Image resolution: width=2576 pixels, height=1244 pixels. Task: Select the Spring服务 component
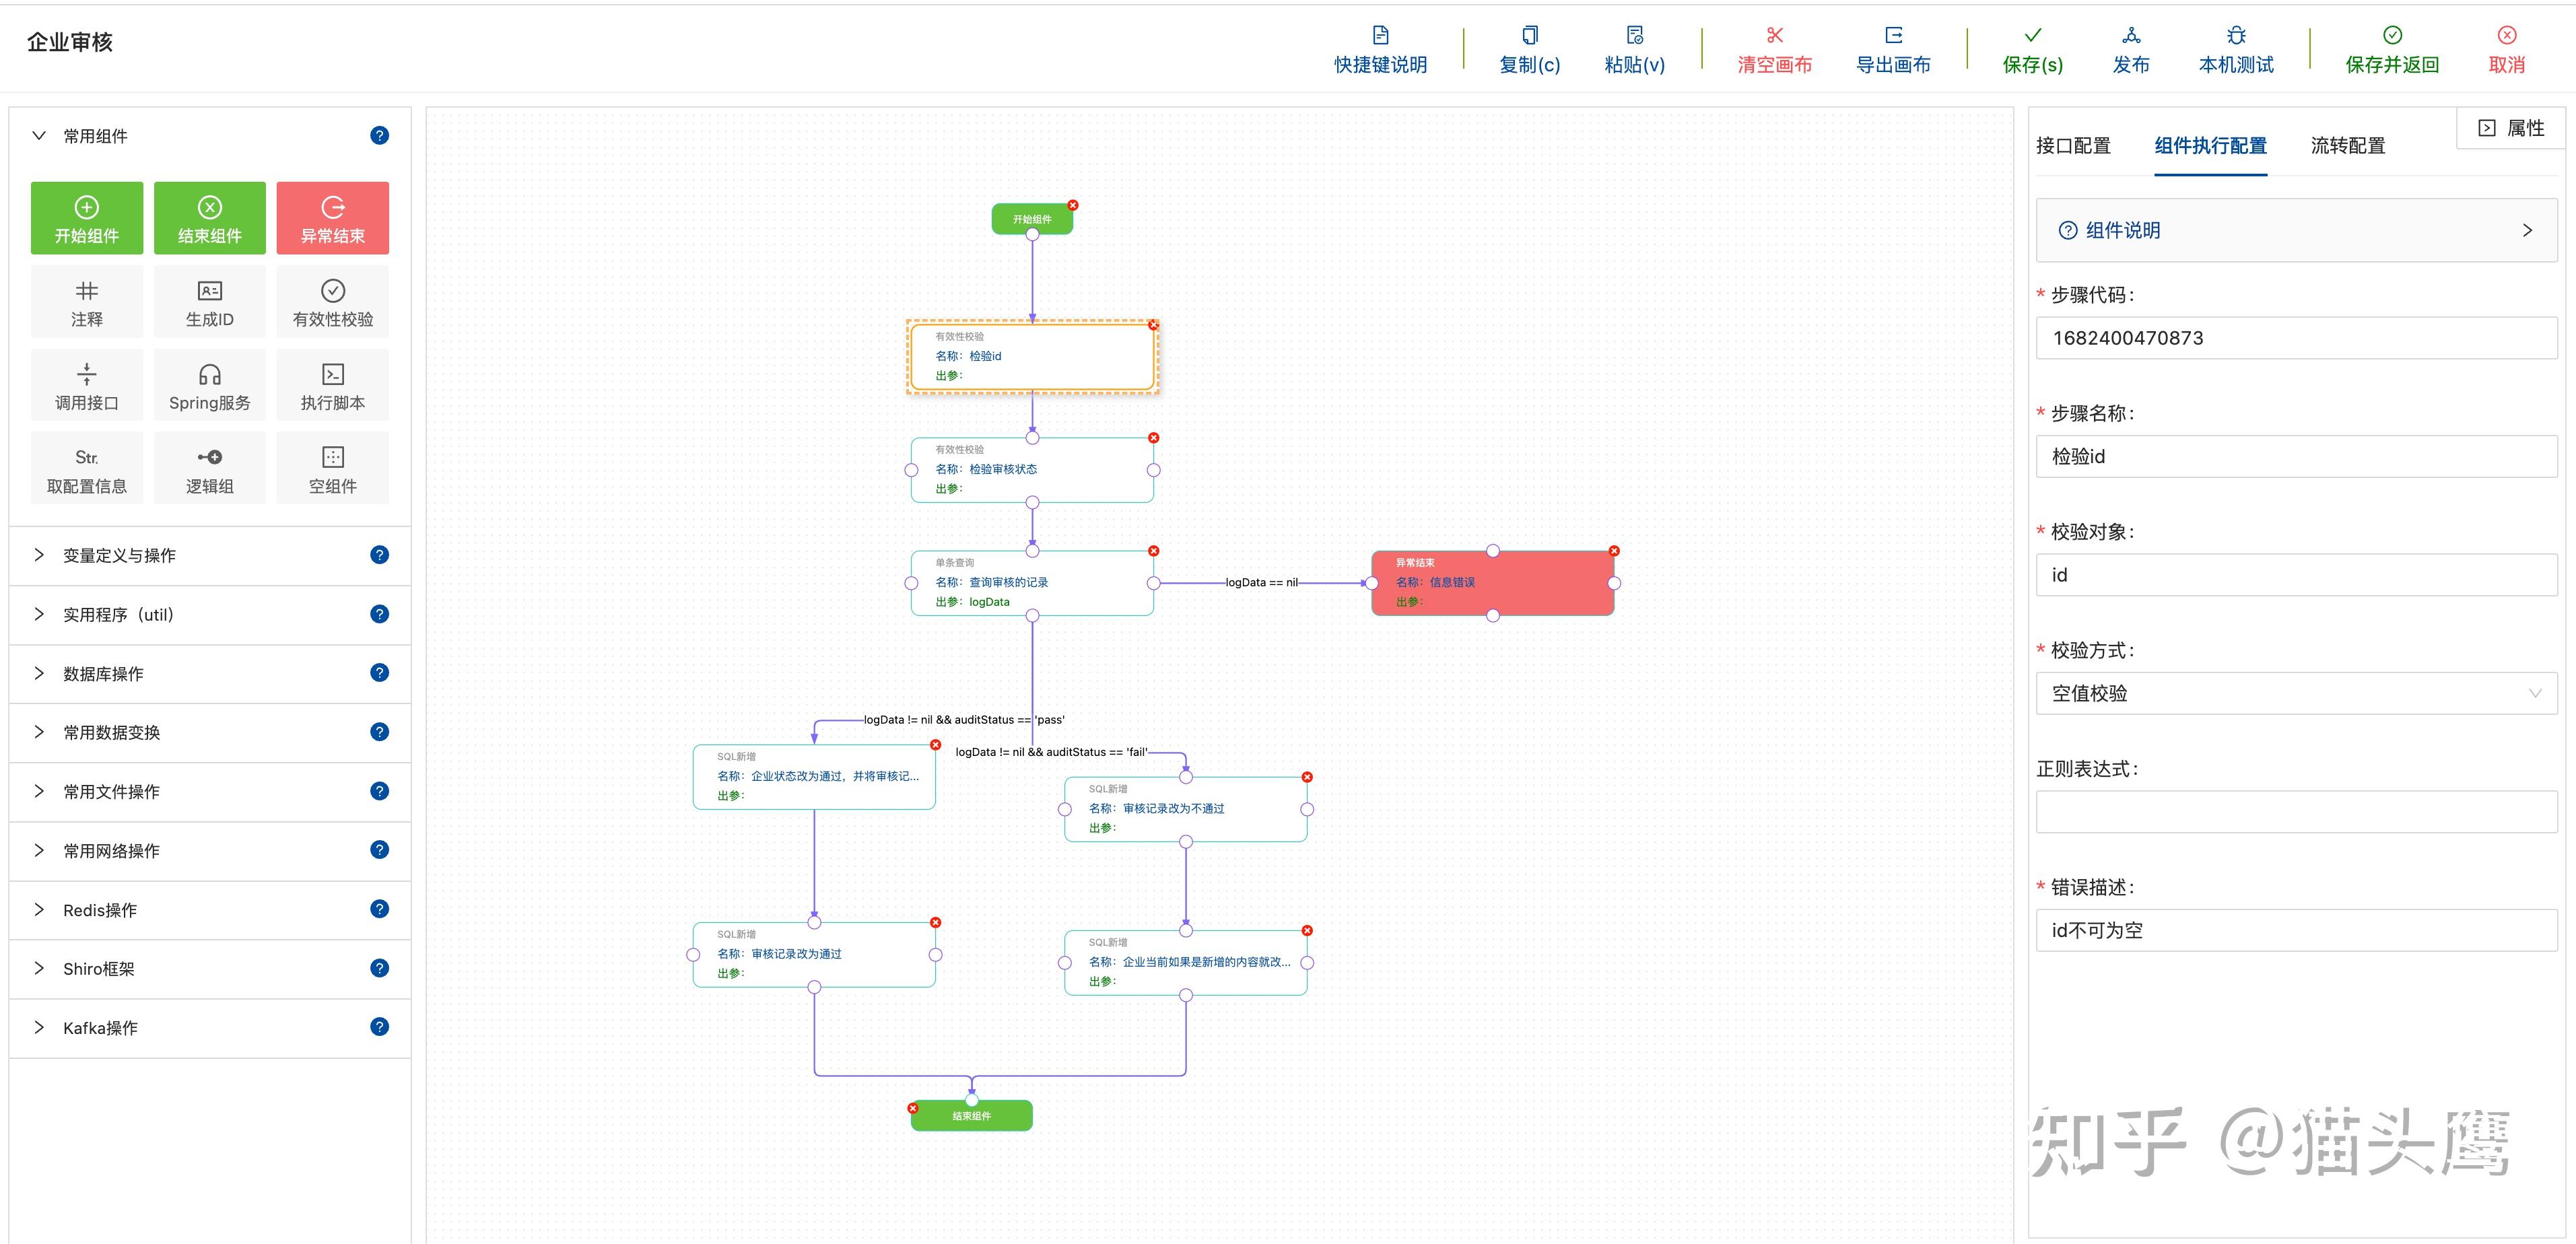tap(210, 385)
